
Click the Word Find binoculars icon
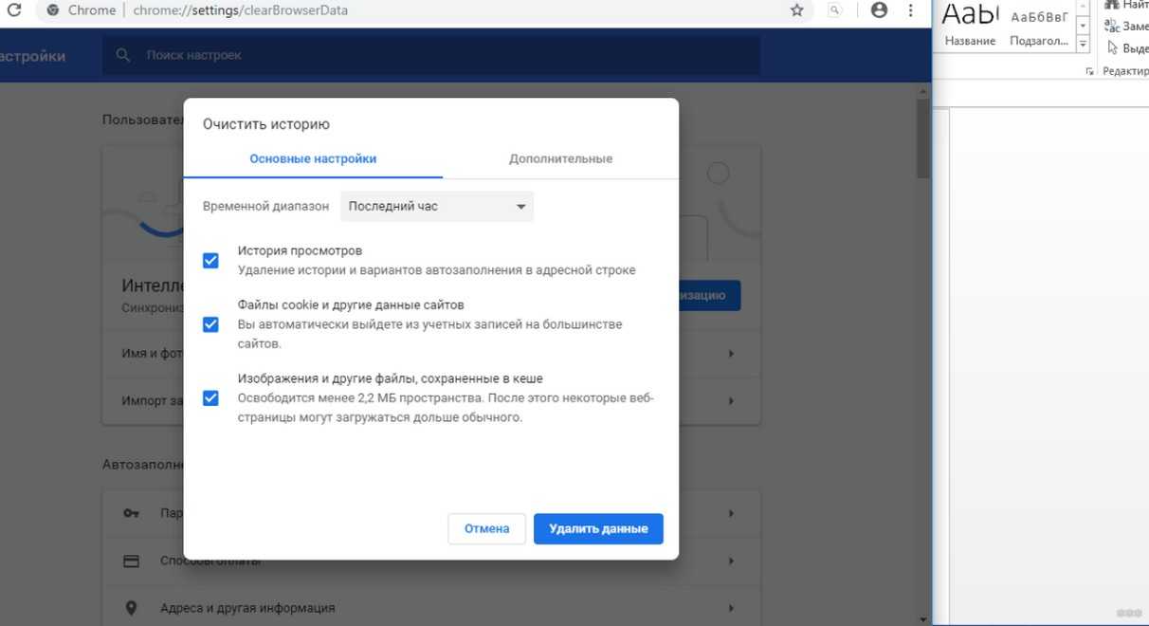tap(1112, 5)
